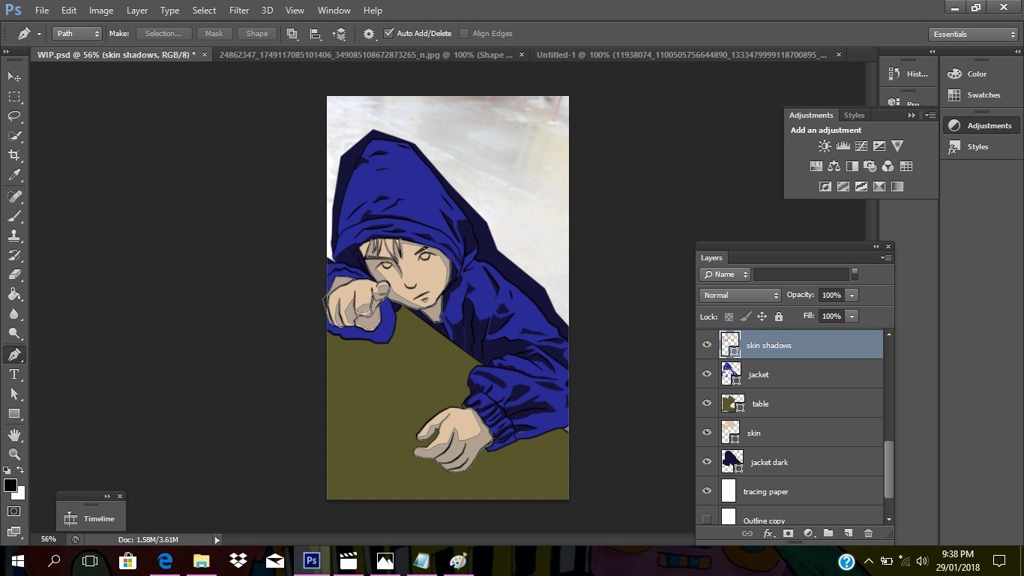
Task: Select the Dodge tool
Action: click(14, 333)
